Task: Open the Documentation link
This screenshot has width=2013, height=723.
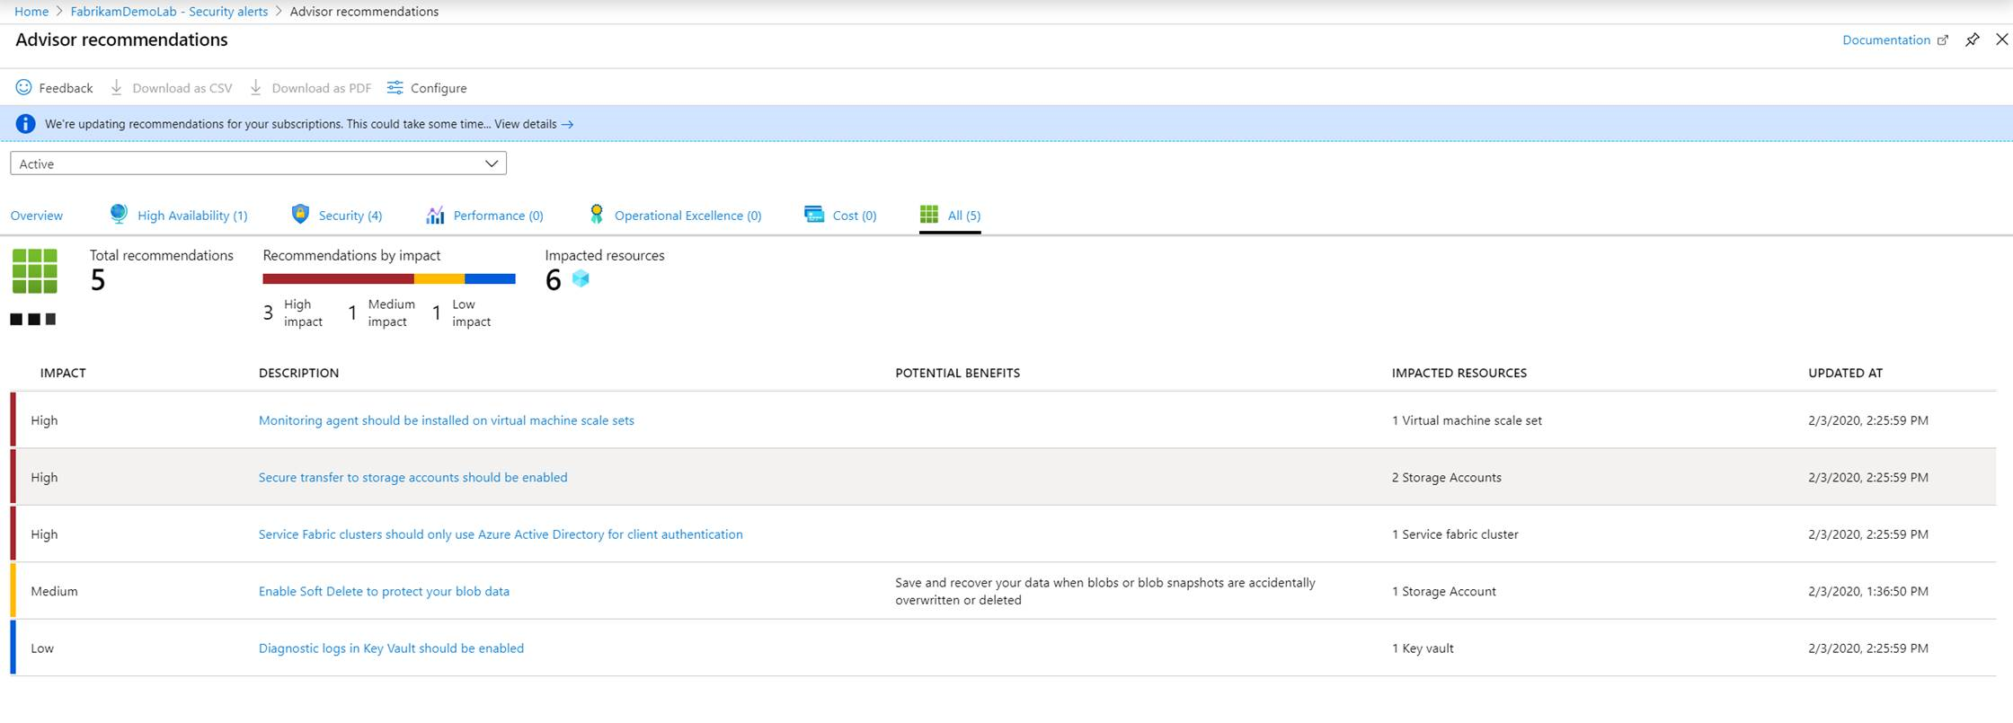Action: pos(1886,40)
